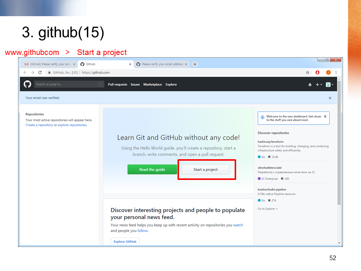The image size is (361, 271).
Task: Follow the 'Go to Explore' link
Action: (x=268, y=209)
